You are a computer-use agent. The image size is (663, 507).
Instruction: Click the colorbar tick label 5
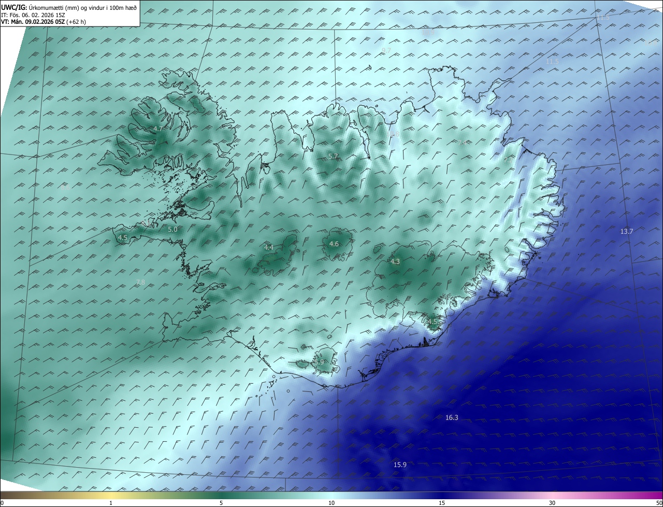[x=221, y=503]
